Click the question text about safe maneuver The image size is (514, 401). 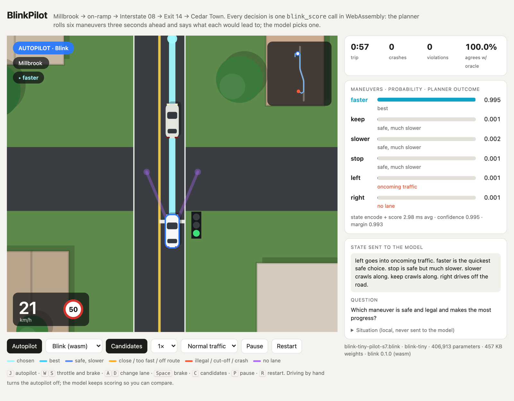click(x=421, y=314)
